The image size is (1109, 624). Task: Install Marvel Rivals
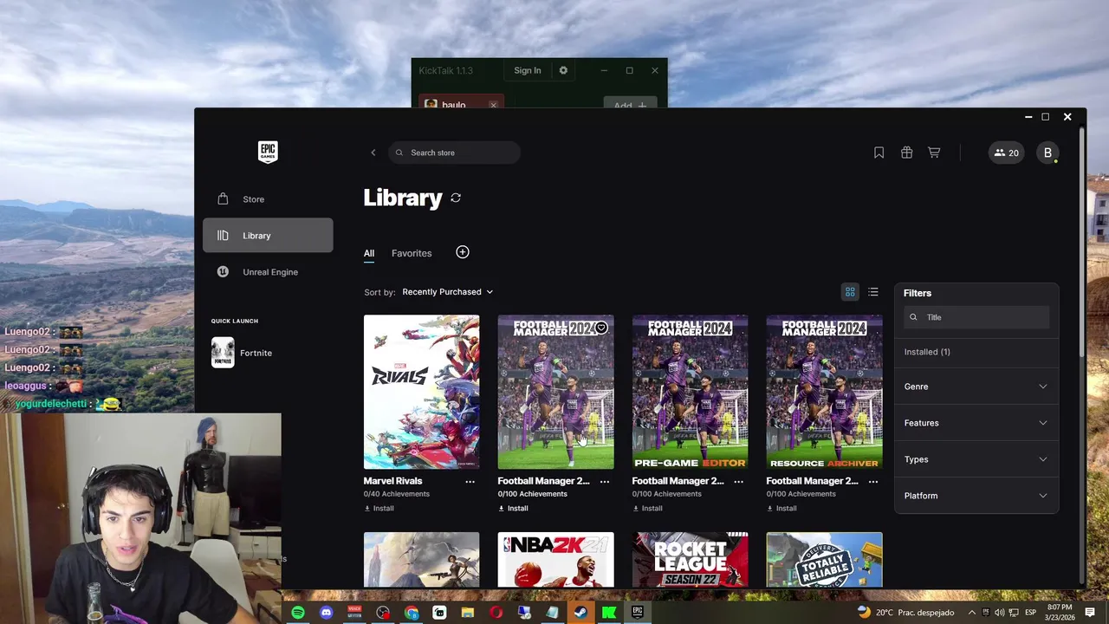(379, 509)
